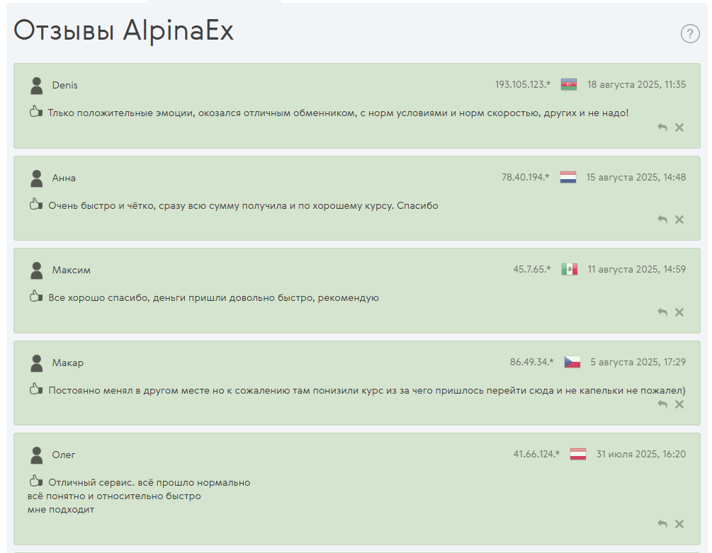Click reviewer name "Макар"
The height and width of the screenshot is (553, 712).
tap(68, 363)
